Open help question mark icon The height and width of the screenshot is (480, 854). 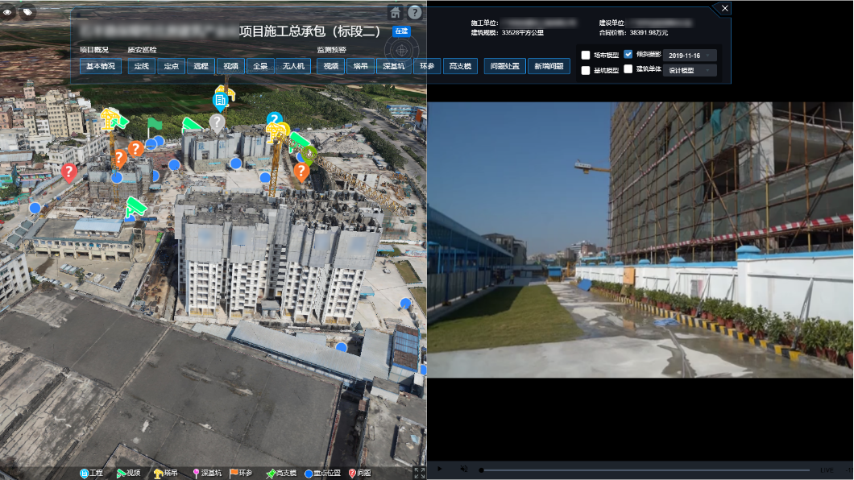[x=414, y=12]
